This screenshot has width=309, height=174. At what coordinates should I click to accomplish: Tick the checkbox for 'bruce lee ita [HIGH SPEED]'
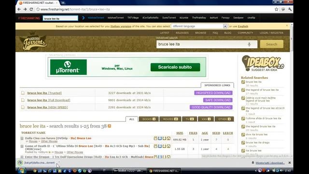[x=23, y=107]
